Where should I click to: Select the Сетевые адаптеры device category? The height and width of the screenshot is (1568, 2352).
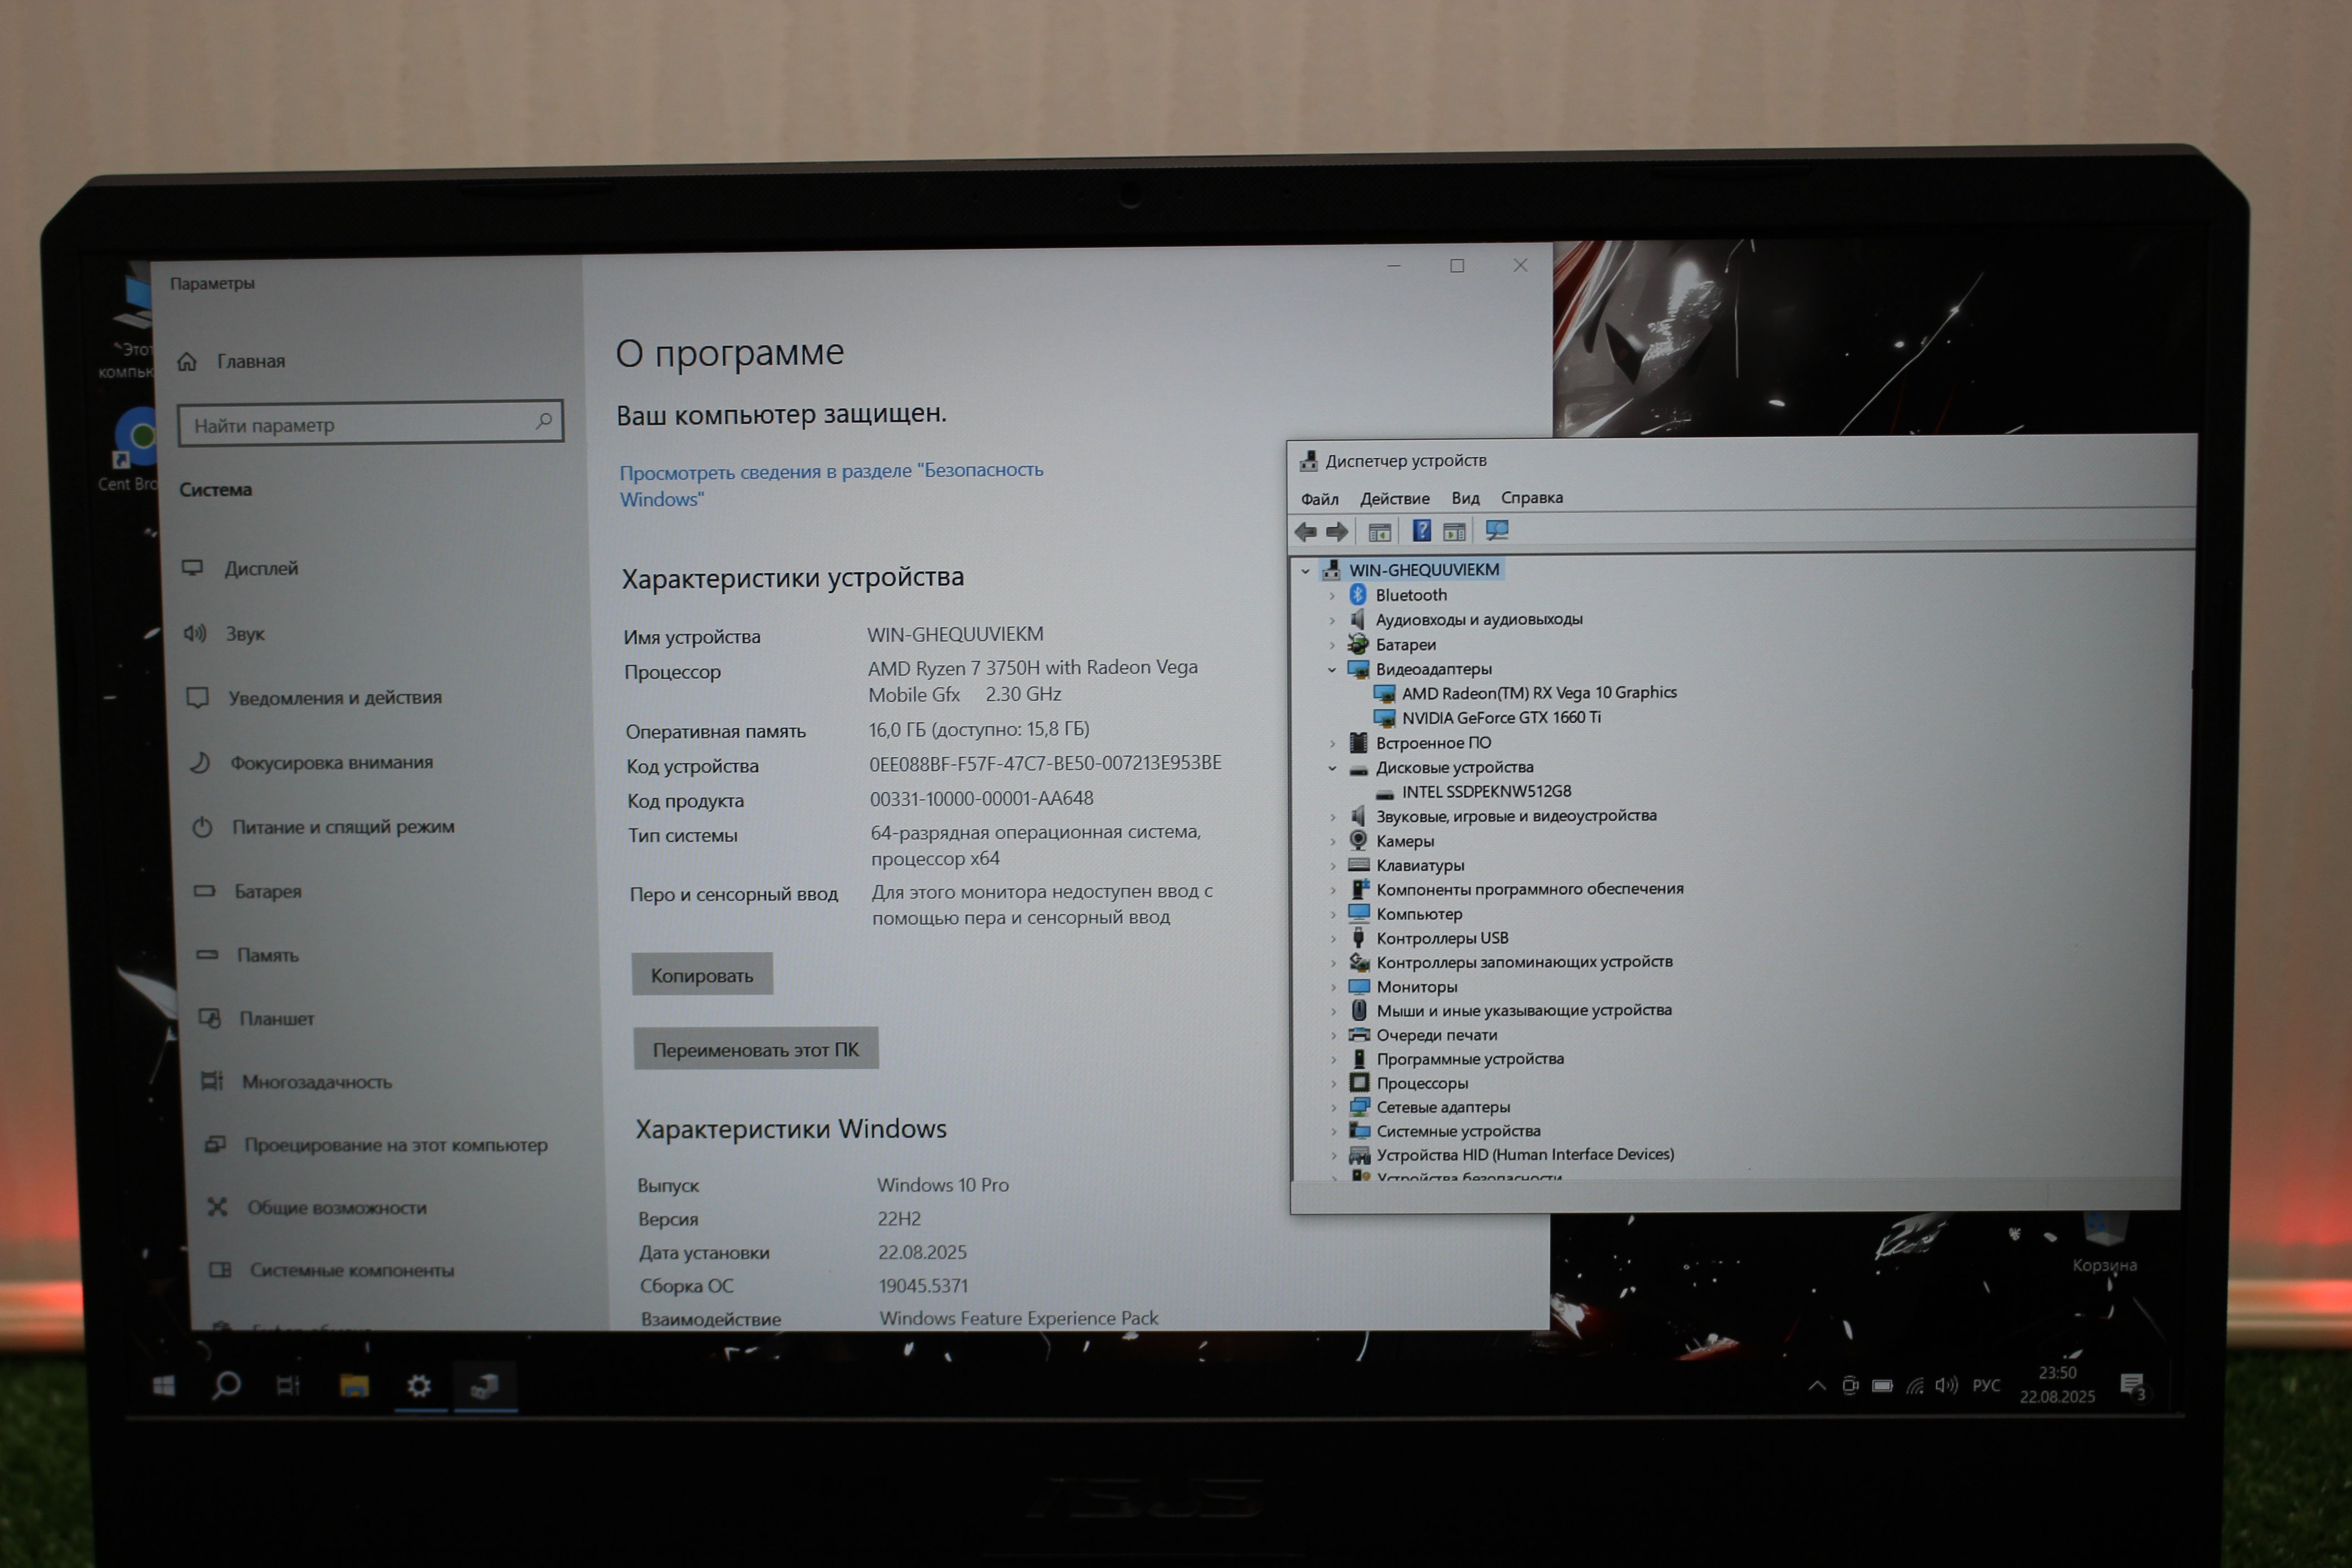pyautogui.click(x=1443, y=1107)
